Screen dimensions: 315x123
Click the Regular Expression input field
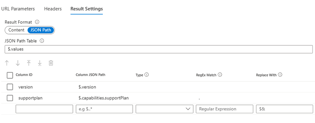coord(225,109)
